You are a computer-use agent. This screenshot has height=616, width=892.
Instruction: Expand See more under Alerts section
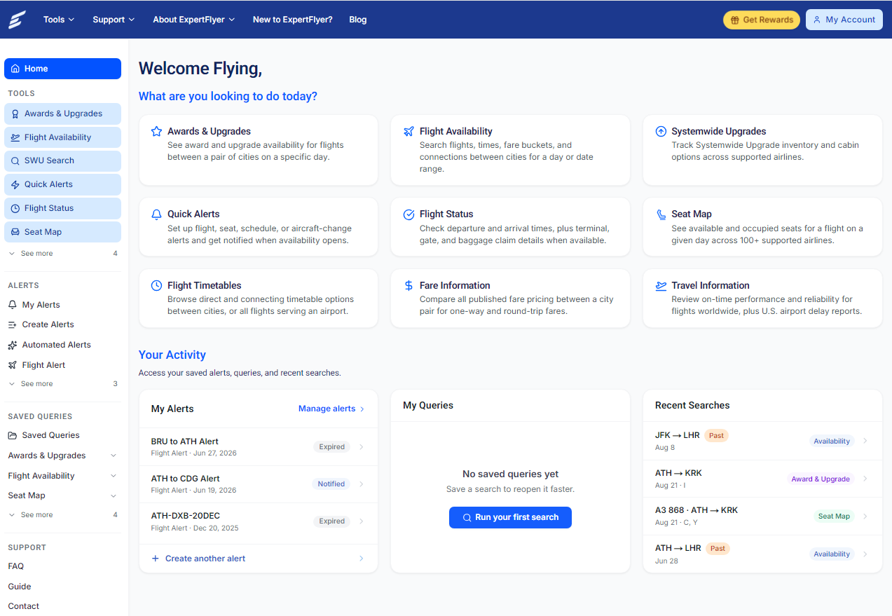pyautogui.click(x=62, y=384)
